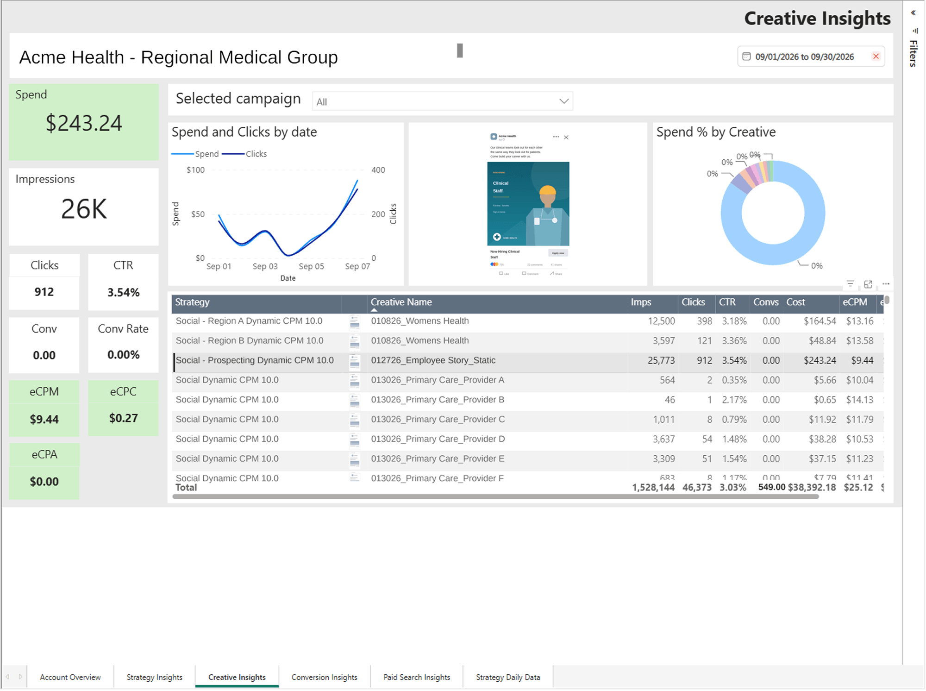Click thumbnail icon for Provider E row
This screenshot has width=926, height=691.
point(355,459)
